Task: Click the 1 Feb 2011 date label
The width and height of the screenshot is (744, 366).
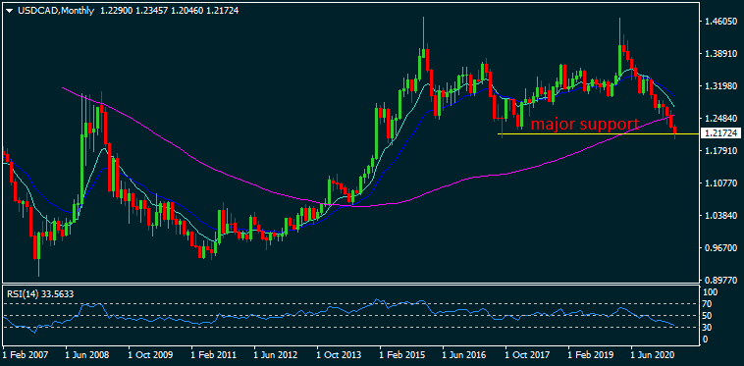Action: pos(214,354)
